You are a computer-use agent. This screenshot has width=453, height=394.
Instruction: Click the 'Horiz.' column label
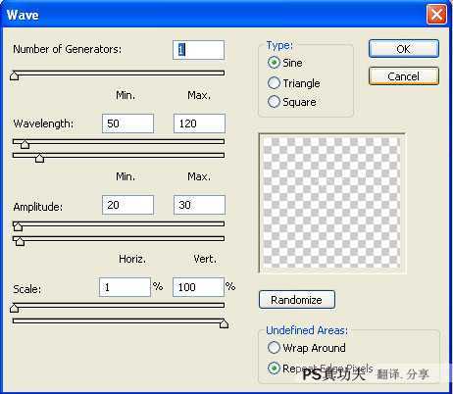tap(132, 259)
